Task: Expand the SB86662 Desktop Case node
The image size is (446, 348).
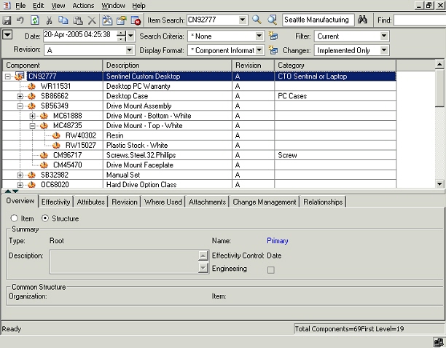Action: [x=20, y=96]
